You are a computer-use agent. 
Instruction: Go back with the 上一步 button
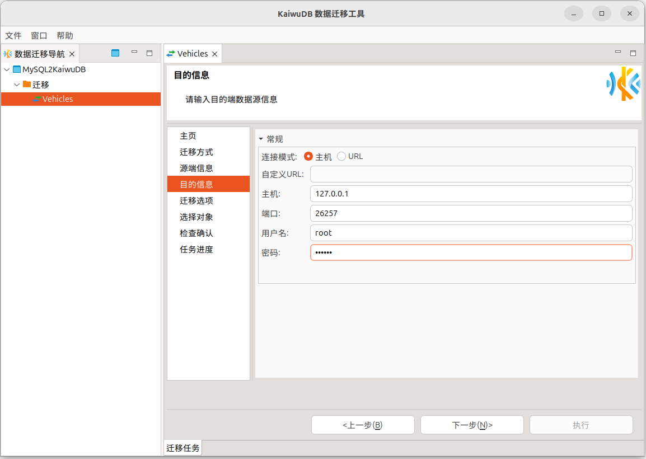(x=363, y=425)
